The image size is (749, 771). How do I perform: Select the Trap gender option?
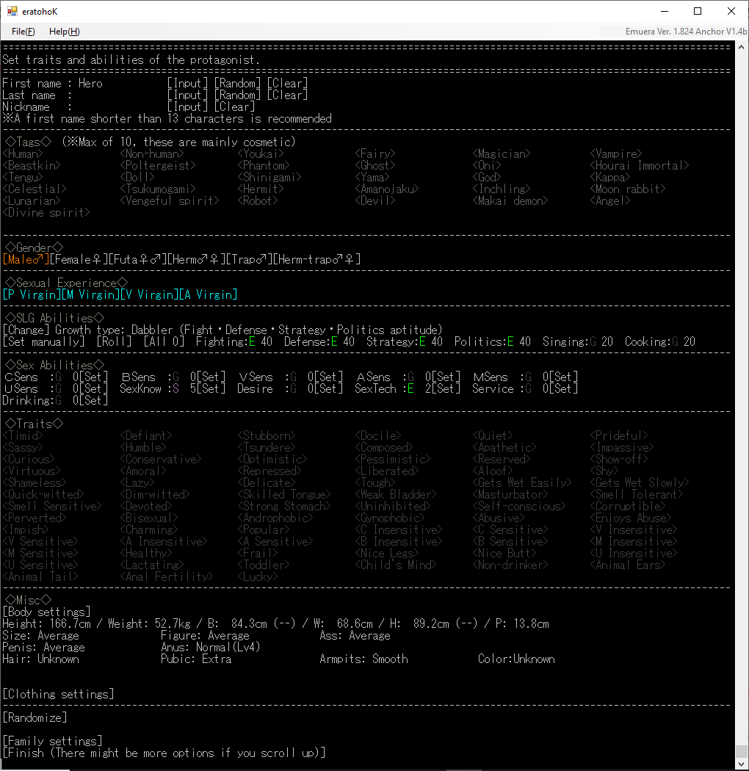click(x=249, y=260)
